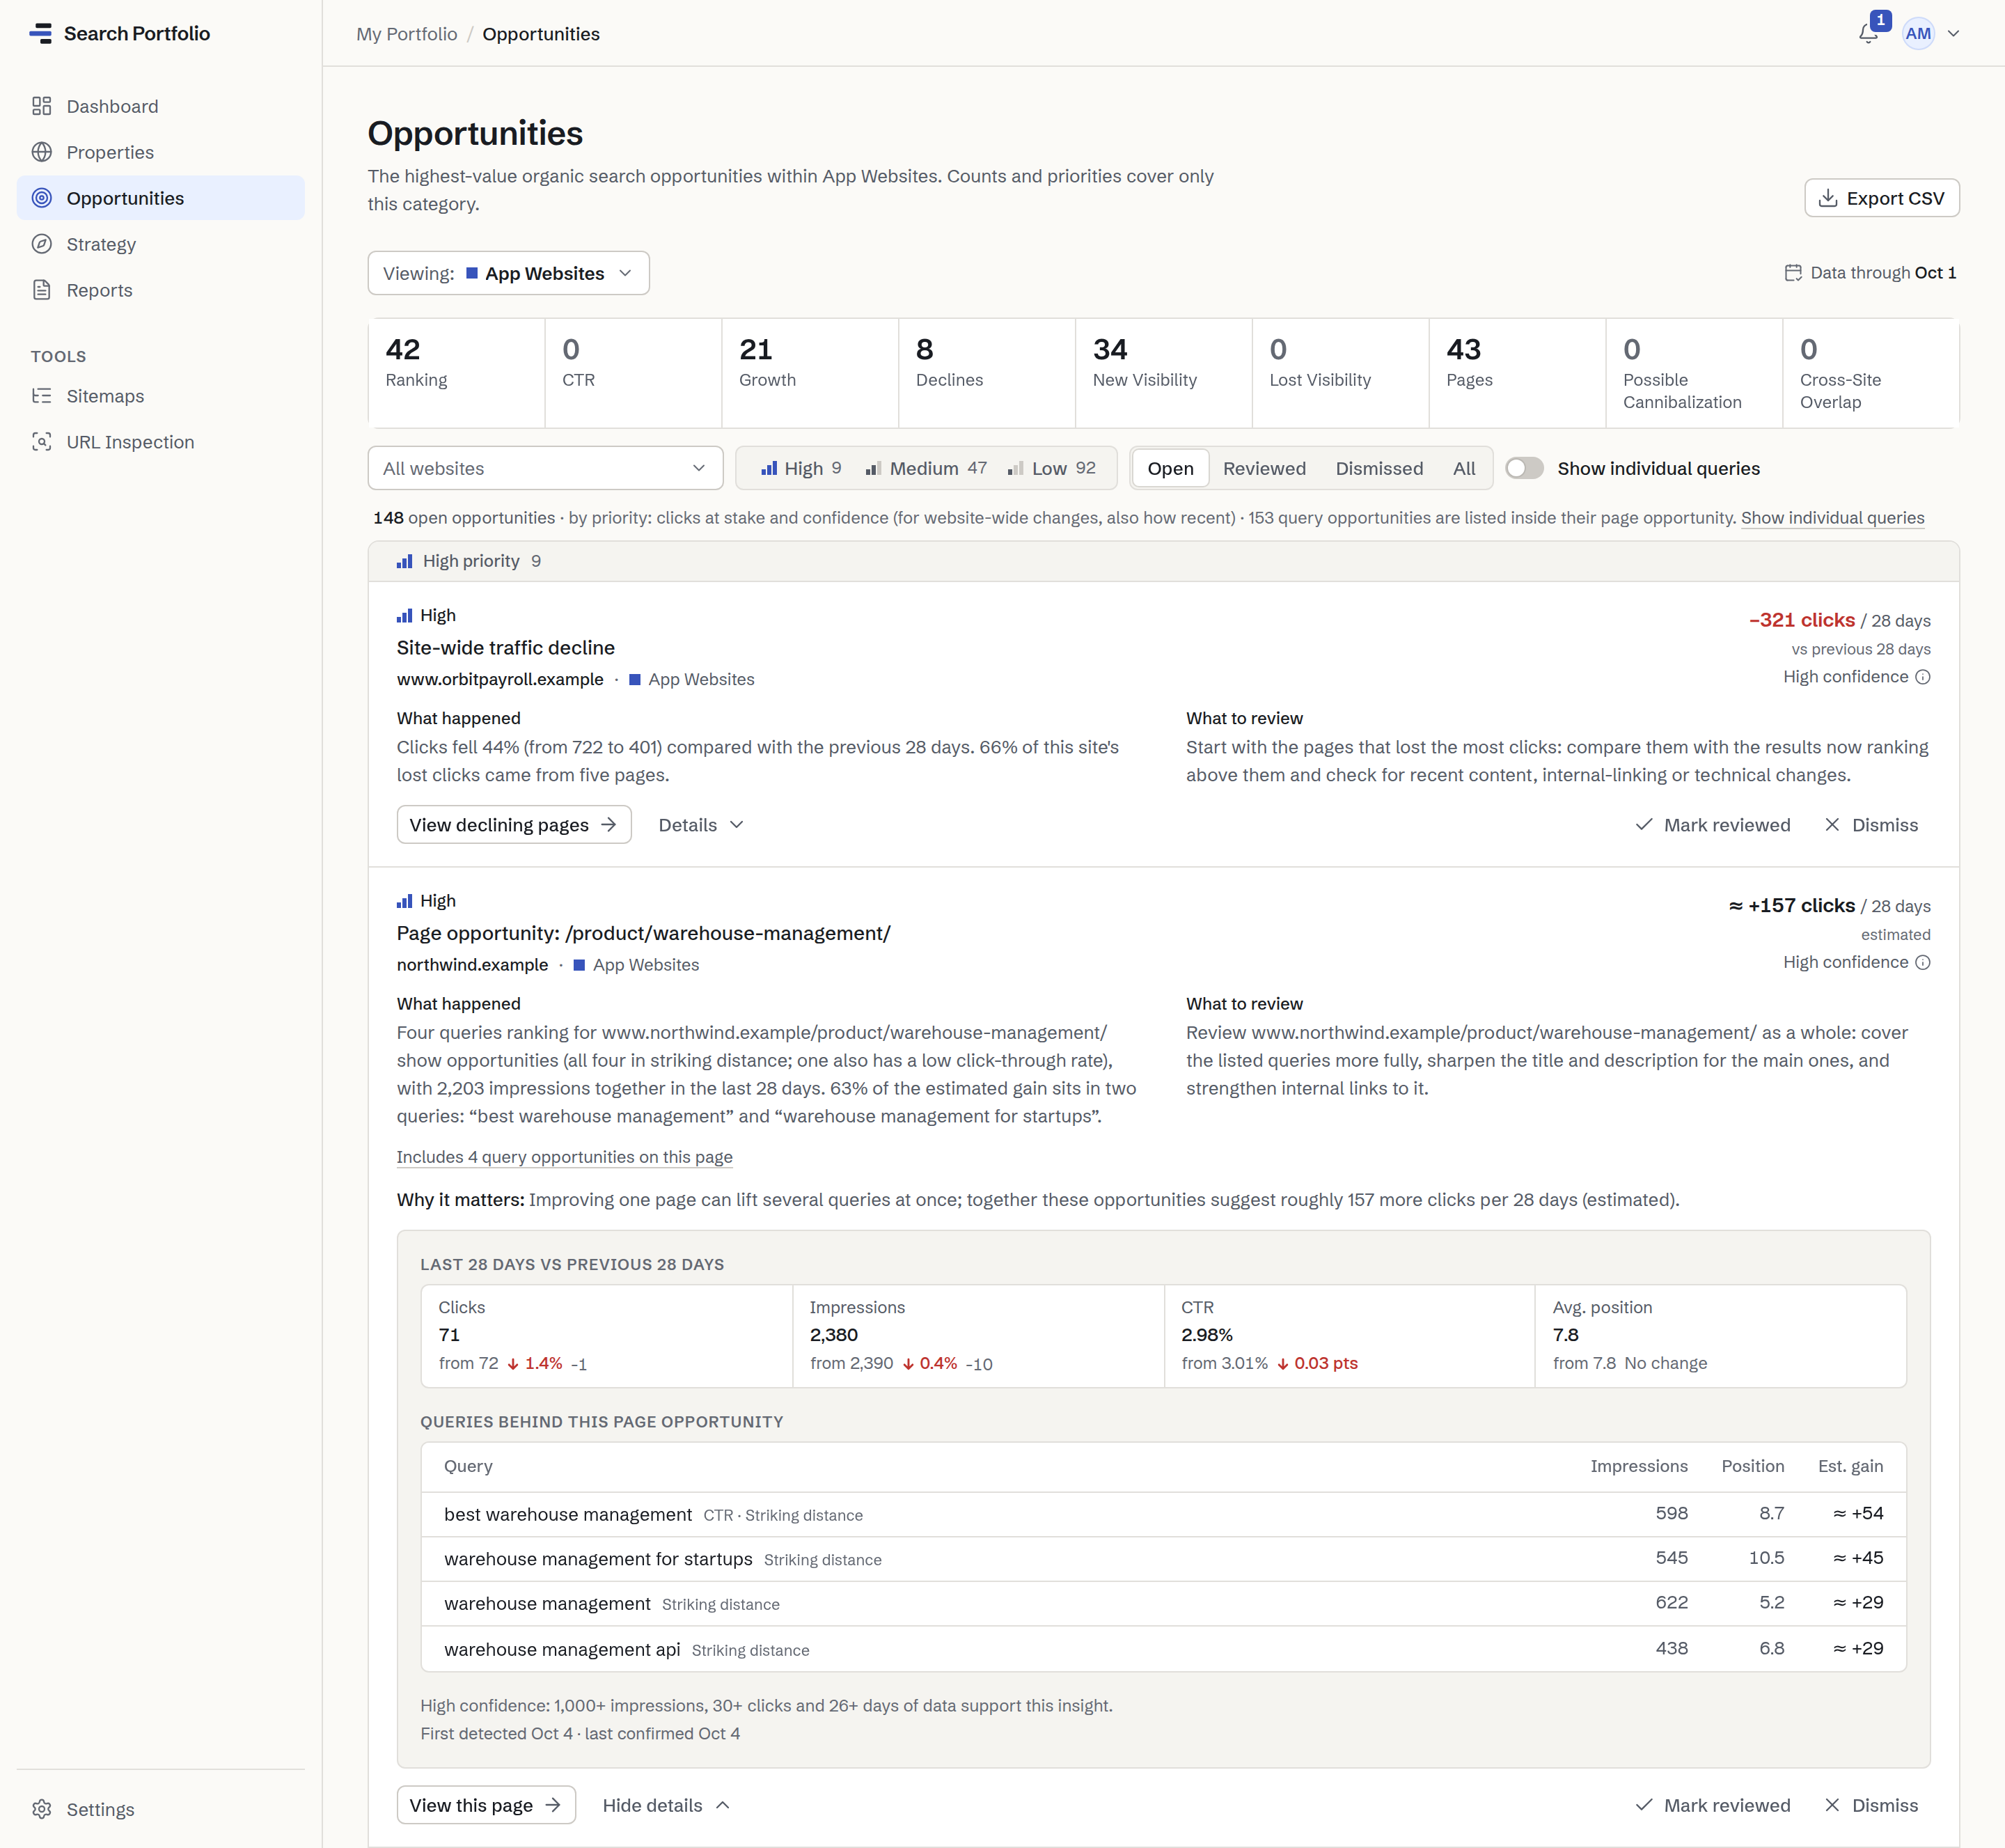The width and height of the screenshot is (2005, 1848).
Task: Toggle Show individual queries switch
Action: point(1524,468)
